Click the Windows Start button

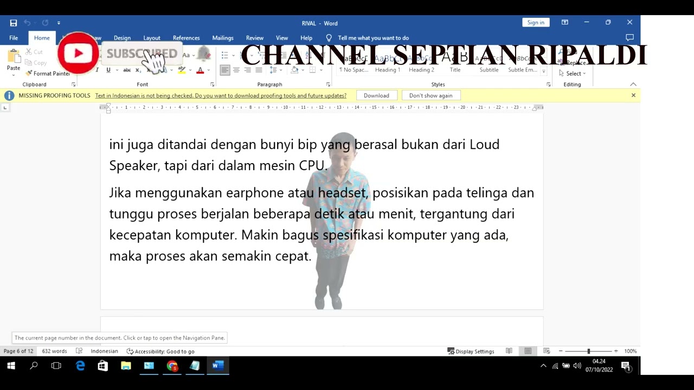pos(11,366)
